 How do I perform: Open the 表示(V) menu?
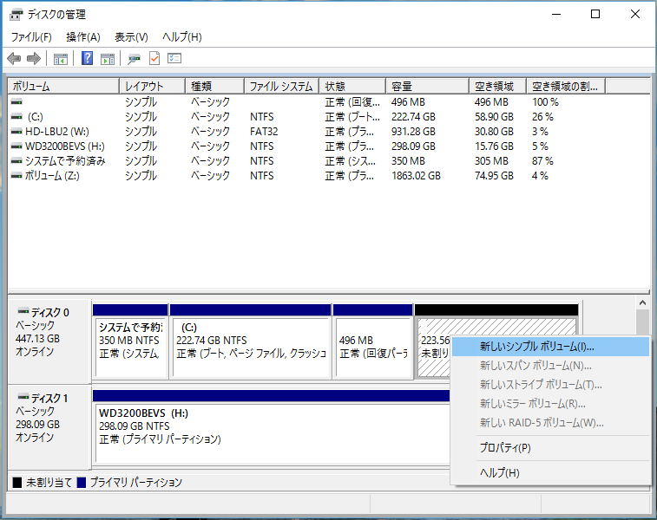tap(131, 37)
